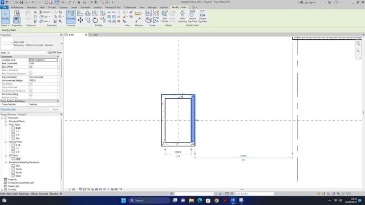
Task: Expand the Structural Plans tree node
Action: 6,121
